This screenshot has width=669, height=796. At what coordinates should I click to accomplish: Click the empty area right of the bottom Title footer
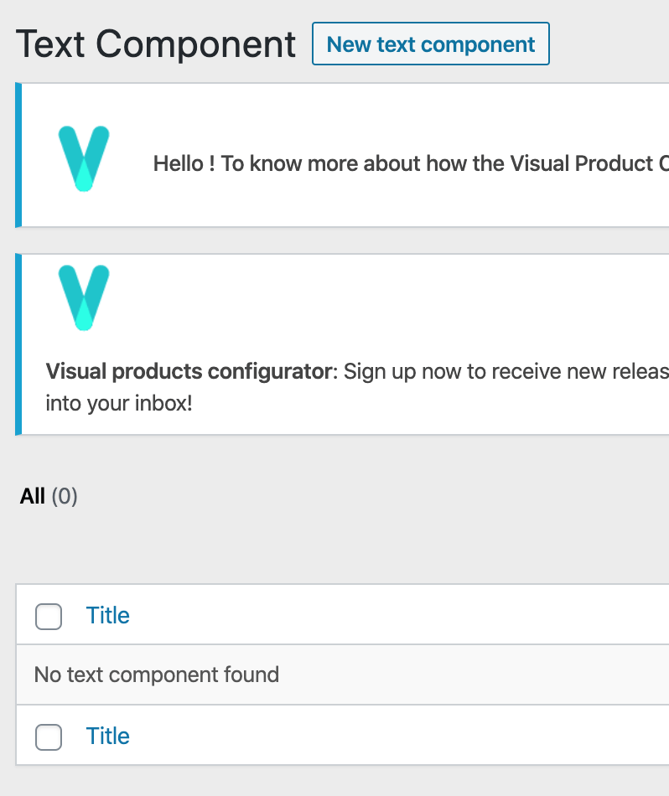[x=399, y=736]
